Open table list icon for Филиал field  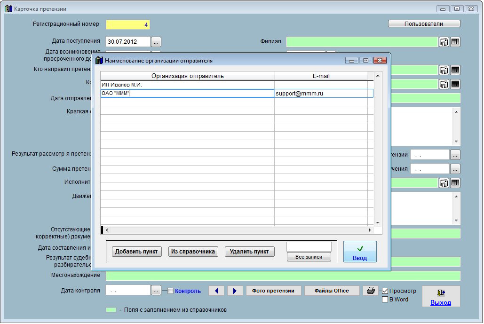click(x=455, y=42)
